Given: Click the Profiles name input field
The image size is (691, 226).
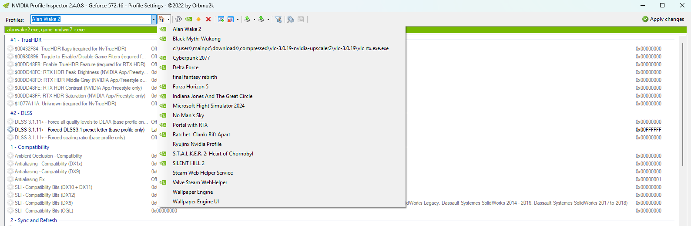Looking at the screenshot, I should coord(91,19).
